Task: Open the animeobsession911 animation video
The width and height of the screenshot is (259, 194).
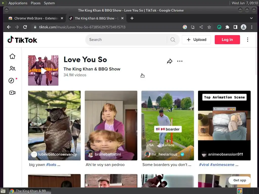Action: (224, 125)
